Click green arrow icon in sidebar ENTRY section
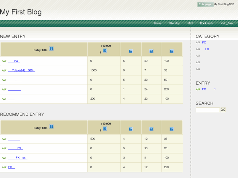 click(x=198, y=89)
